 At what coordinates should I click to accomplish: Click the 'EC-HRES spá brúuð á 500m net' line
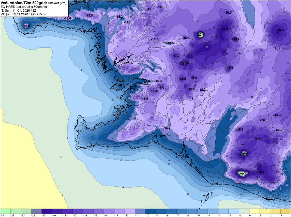click(x=24, y=7)
